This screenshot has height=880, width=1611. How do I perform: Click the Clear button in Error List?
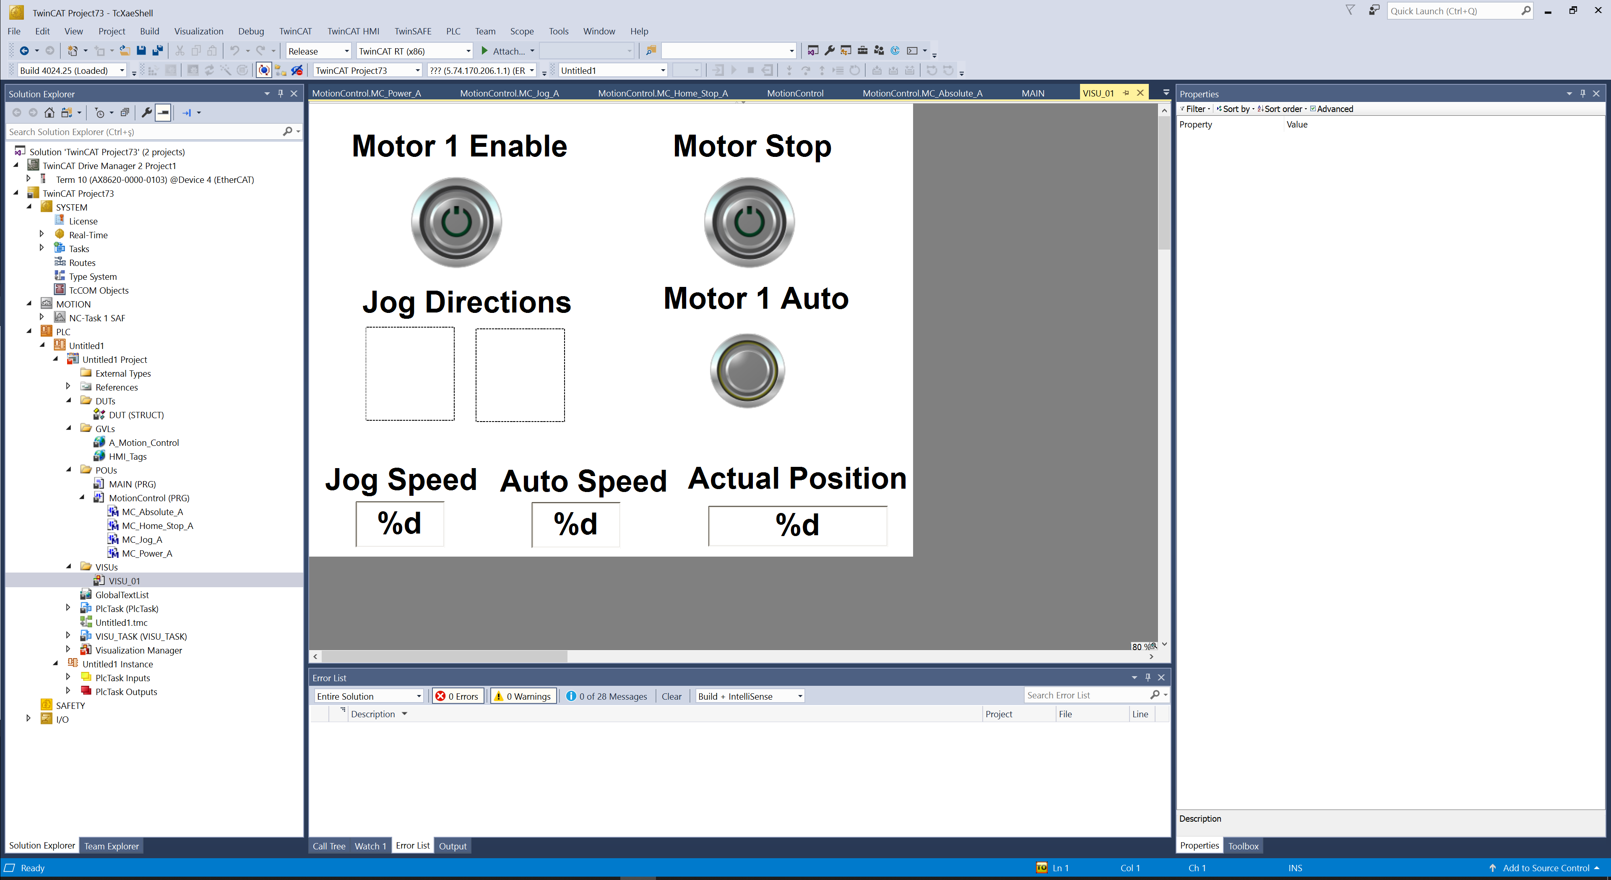coord(671,696)
